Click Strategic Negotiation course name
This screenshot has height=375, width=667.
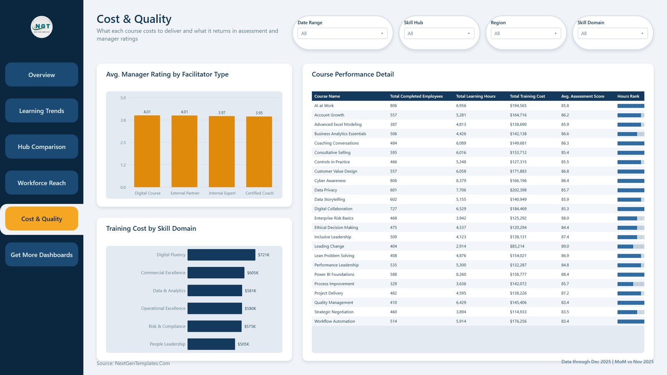[334, 312]
